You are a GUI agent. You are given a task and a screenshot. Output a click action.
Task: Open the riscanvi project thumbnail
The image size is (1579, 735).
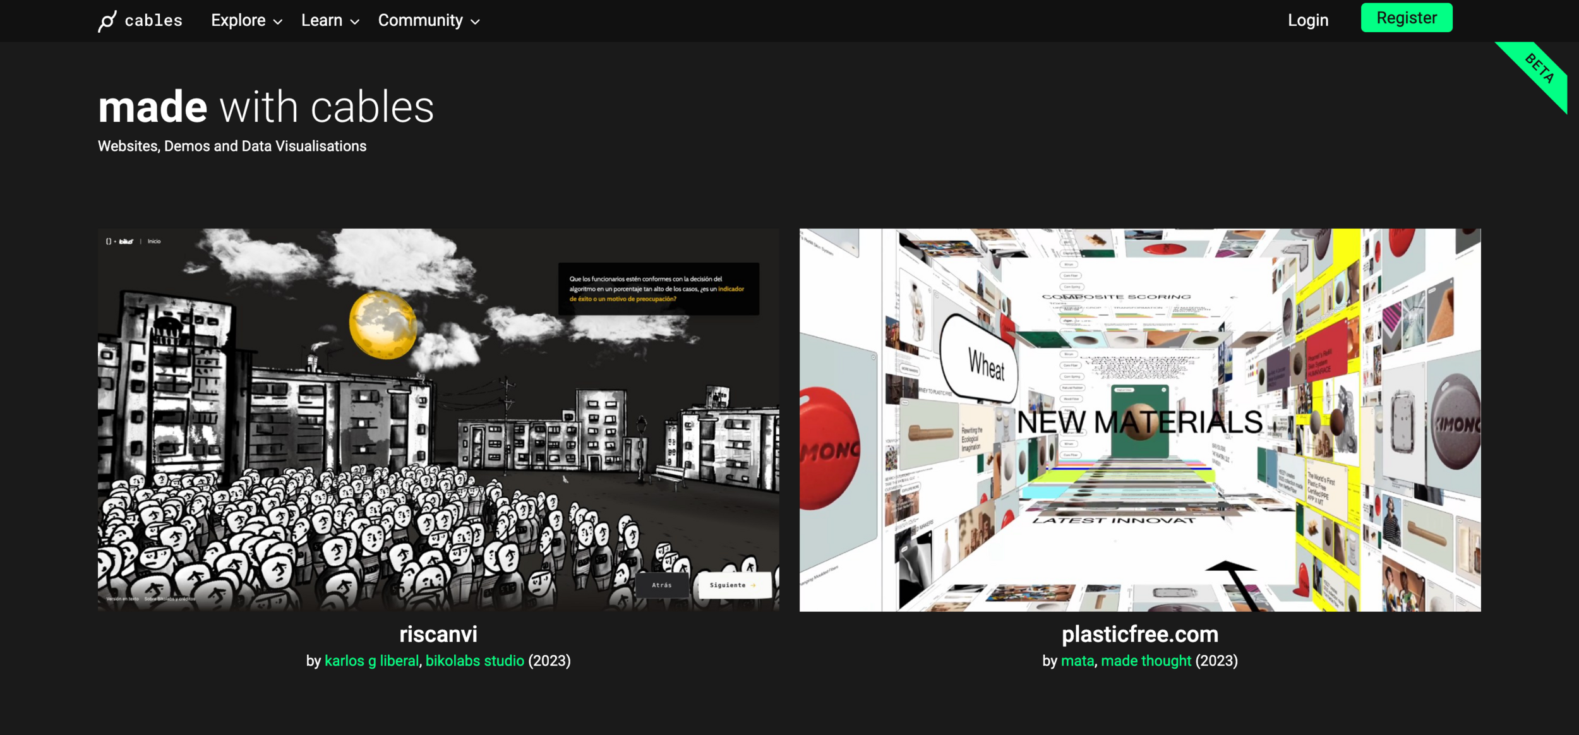click(438, 420)
